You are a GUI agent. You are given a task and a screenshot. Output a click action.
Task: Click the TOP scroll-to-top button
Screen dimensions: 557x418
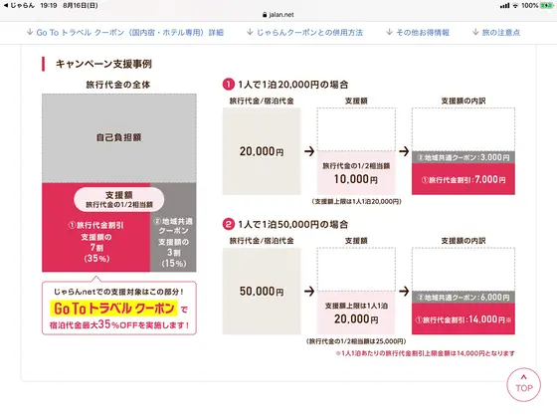(523, 384)
